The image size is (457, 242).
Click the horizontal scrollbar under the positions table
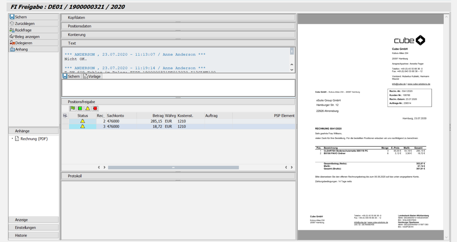[x=173, y=168]
